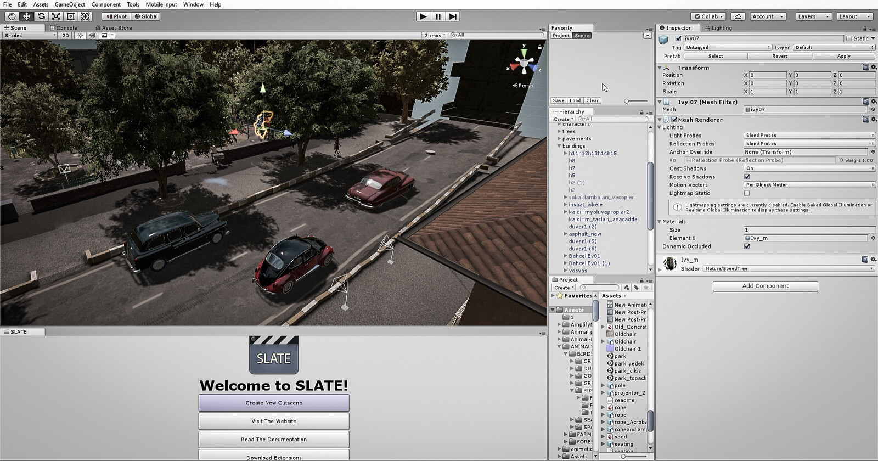Open the GameObject menu
878x461 pixels.
click(70, 4)
